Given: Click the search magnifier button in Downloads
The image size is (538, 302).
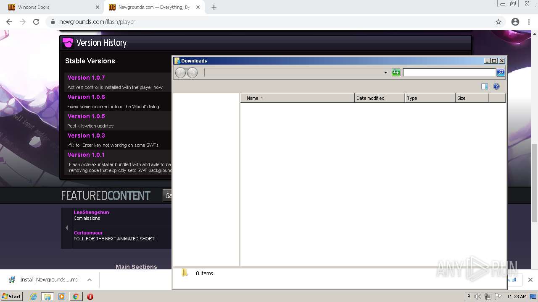Looking at the screenshot, I should pos(501,73).
